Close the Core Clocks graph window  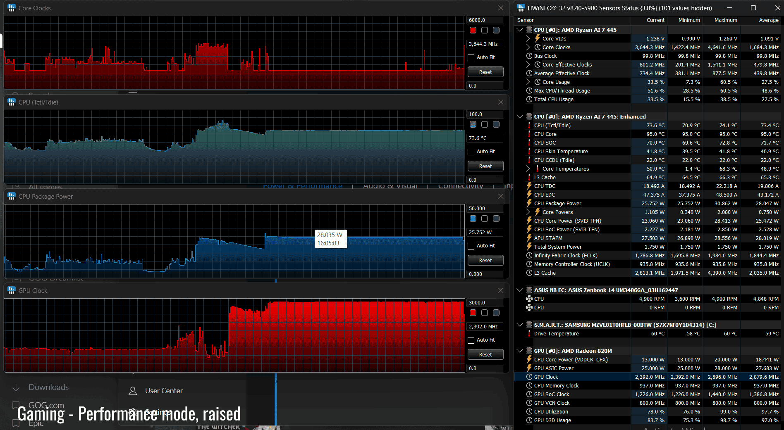coord(501,8)
